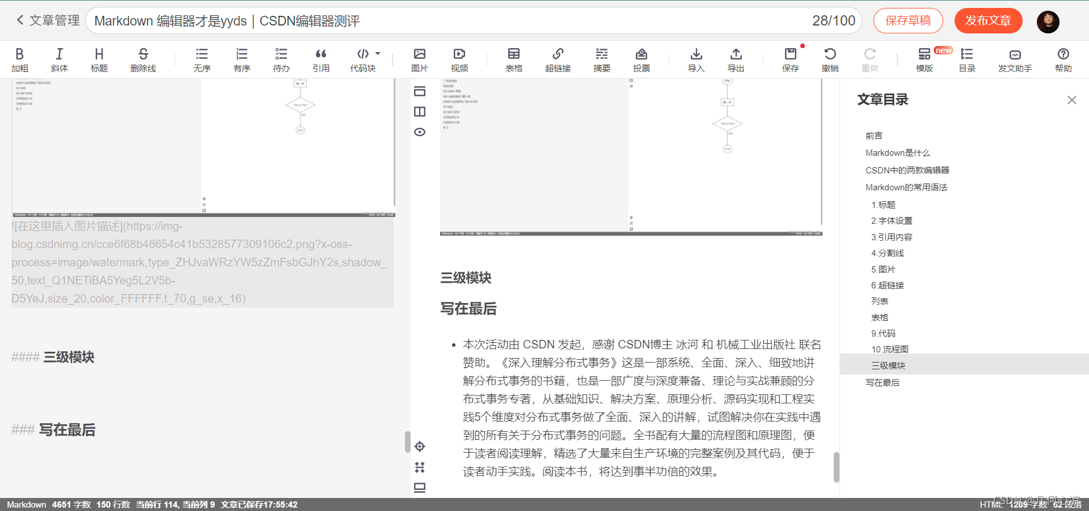The image size is (1089, 511).
Task: Click the image markdown link text in editor
Action: 202,262
